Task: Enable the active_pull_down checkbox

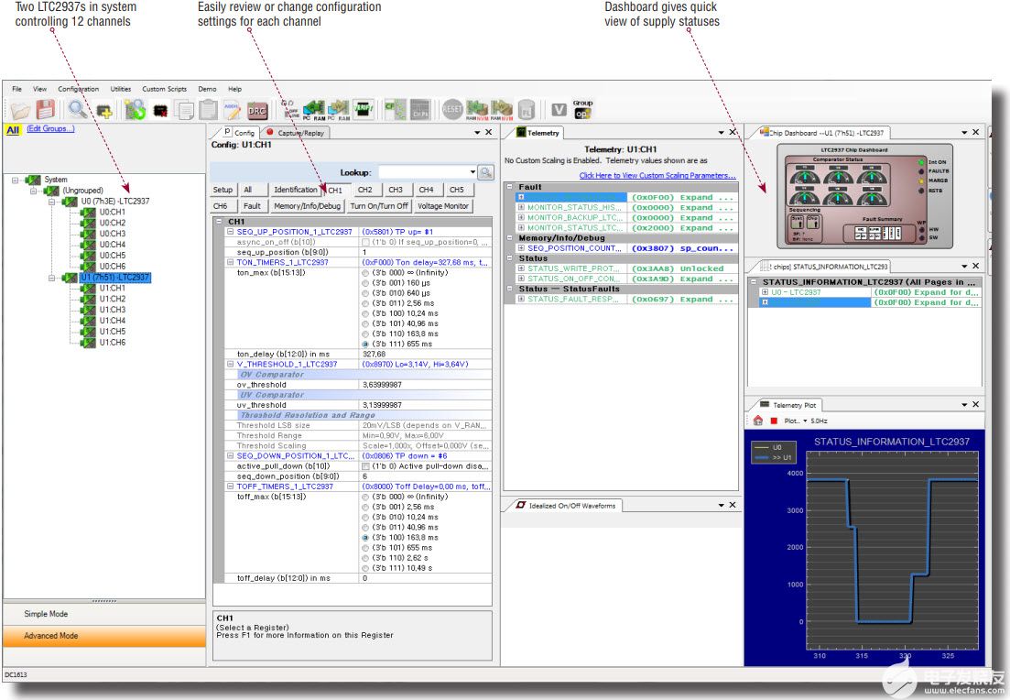Action: (x=366, y=465)
